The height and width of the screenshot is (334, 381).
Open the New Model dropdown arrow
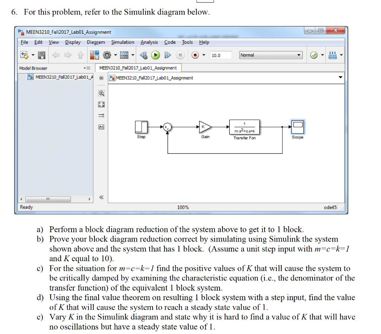tap(33, 55)
